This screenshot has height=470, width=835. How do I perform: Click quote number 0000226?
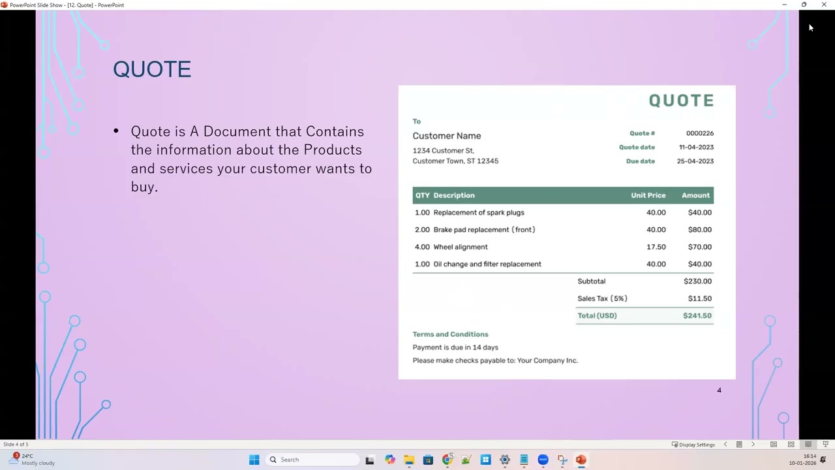[x=700, y=133]
